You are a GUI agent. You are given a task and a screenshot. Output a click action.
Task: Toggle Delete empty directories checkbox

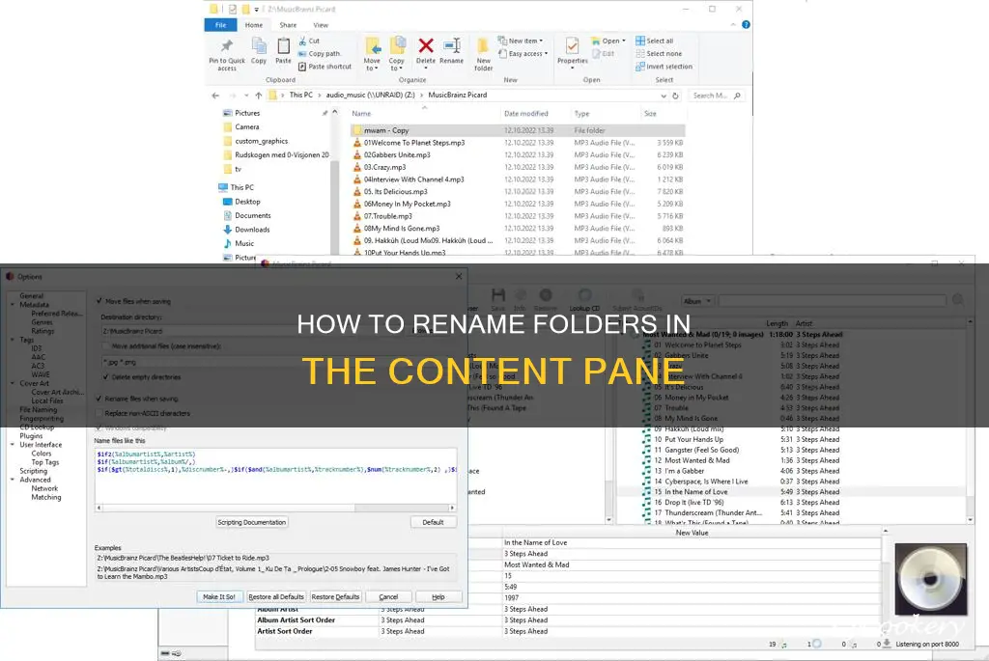(x=105, y=376)
